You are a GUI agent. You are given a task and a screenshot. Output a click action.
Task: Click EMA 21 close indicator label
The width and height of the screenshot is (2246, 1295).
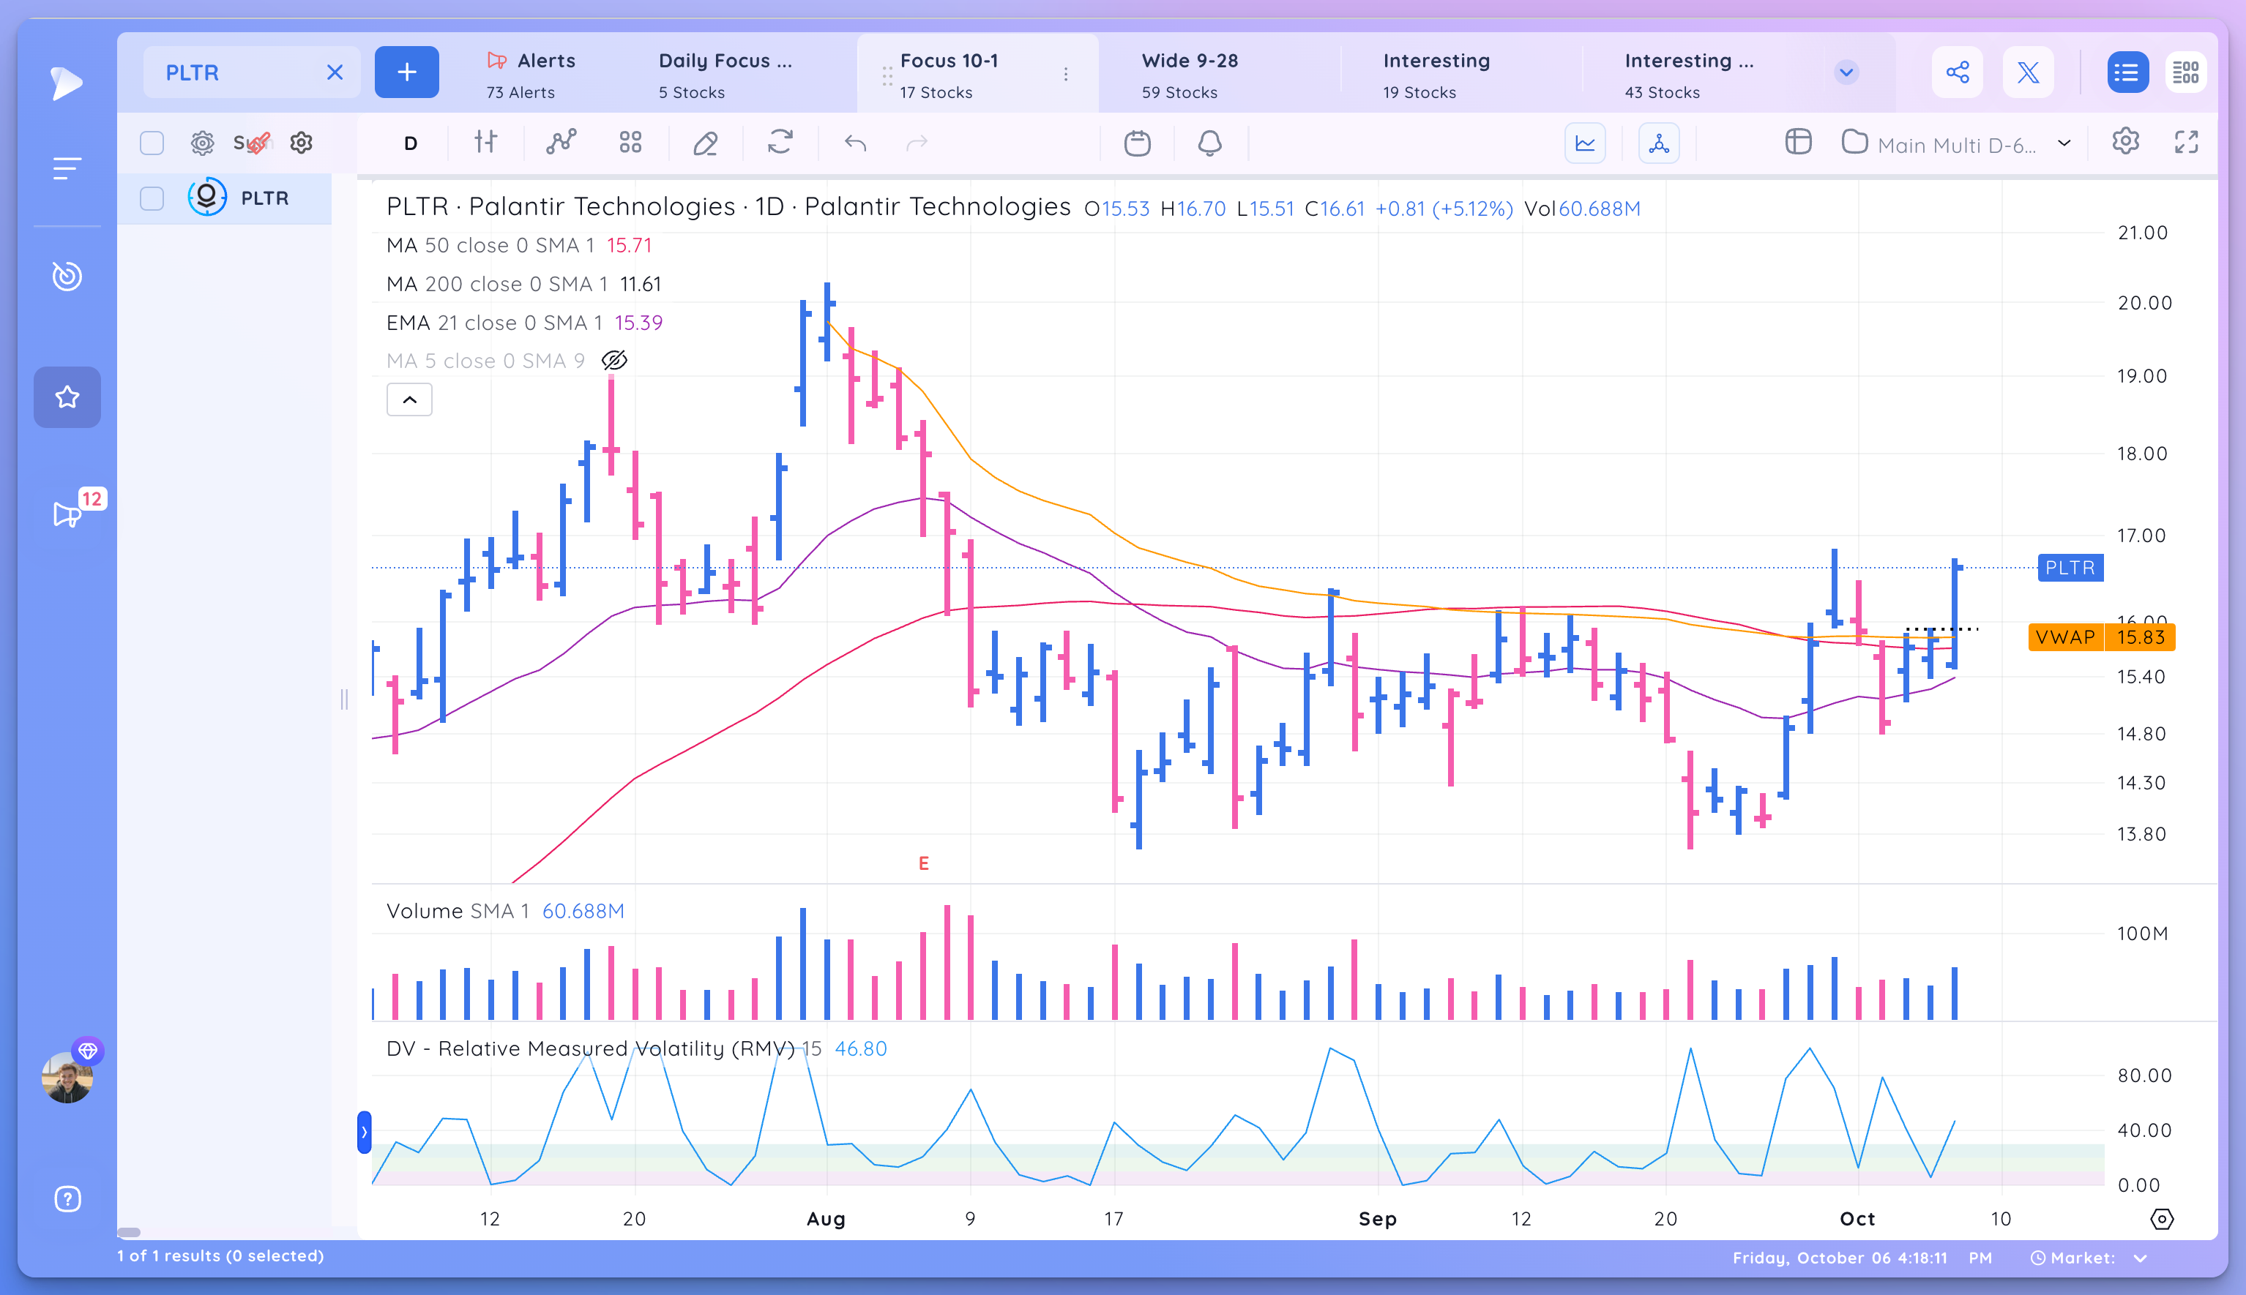494,323
